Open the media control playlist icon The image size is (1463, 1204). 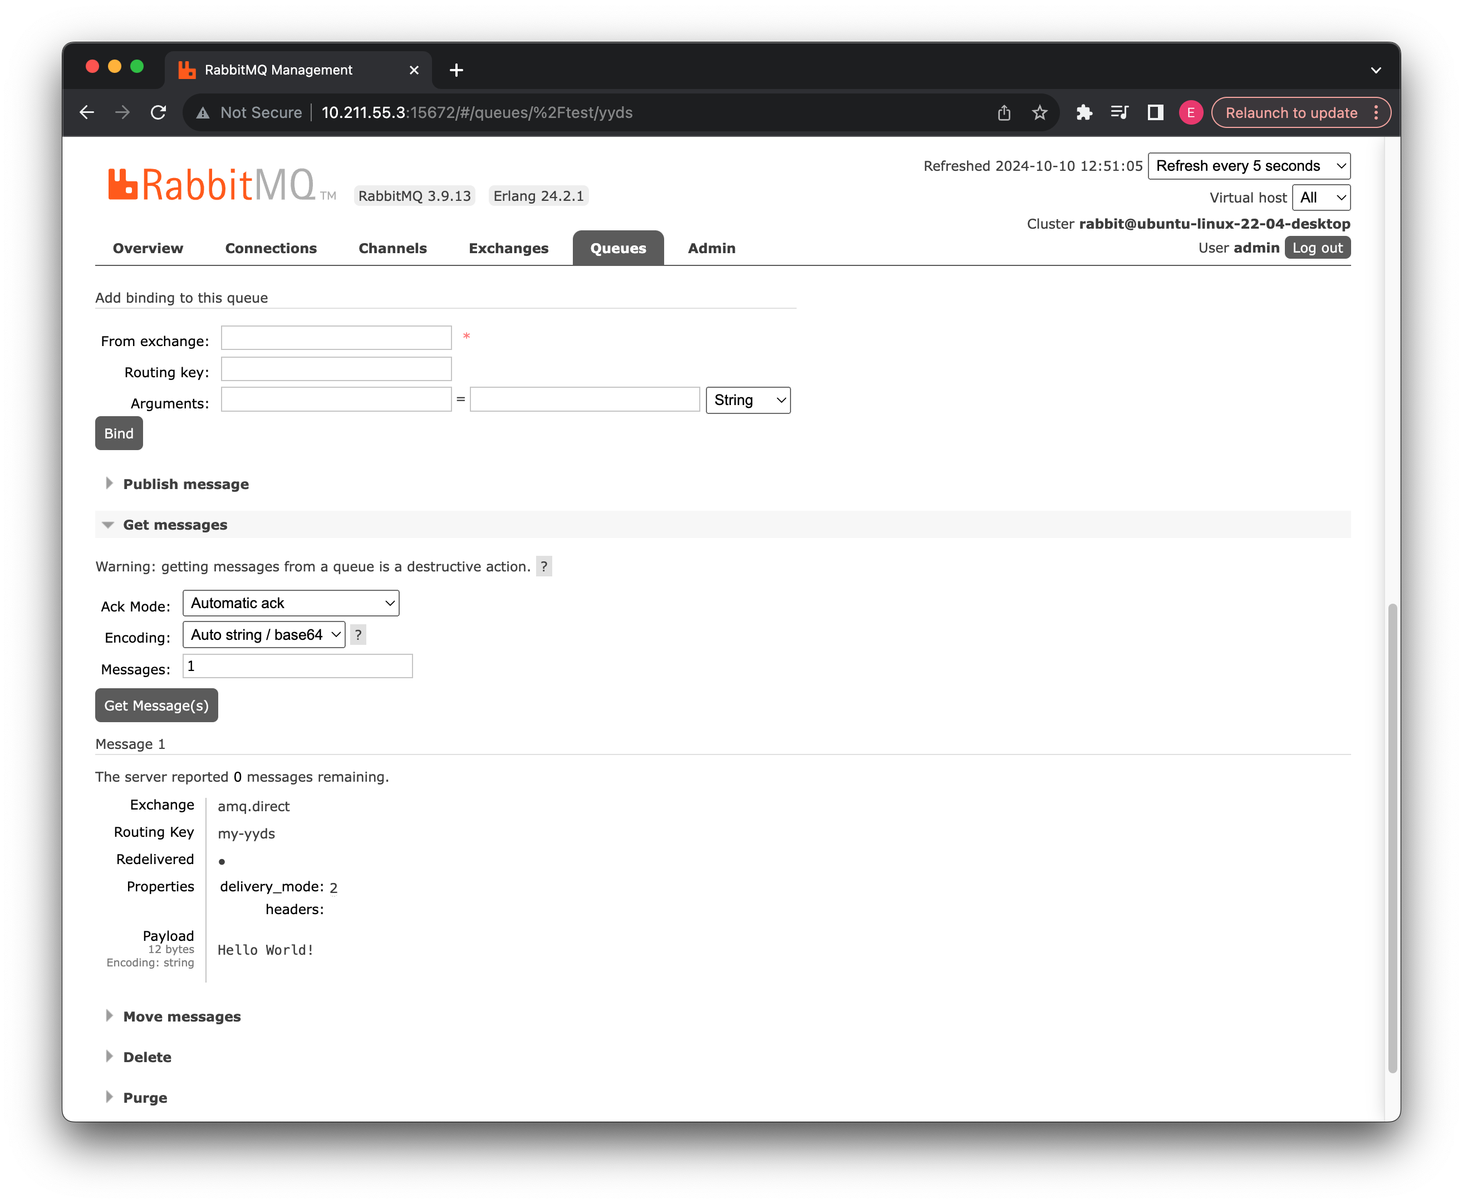(1119, 112)
